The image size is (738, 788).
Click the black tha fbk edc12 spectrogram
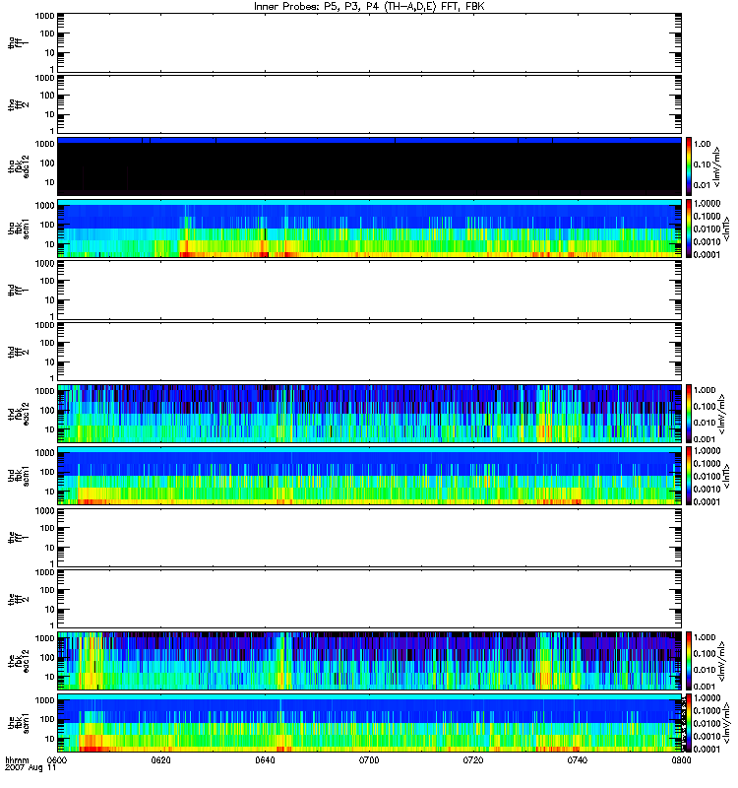[x=369, y=166]
